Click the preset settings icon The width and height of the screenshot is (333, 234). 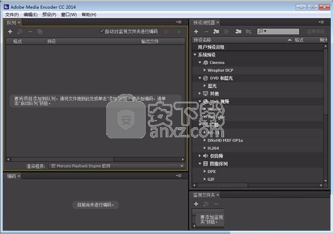226,32
